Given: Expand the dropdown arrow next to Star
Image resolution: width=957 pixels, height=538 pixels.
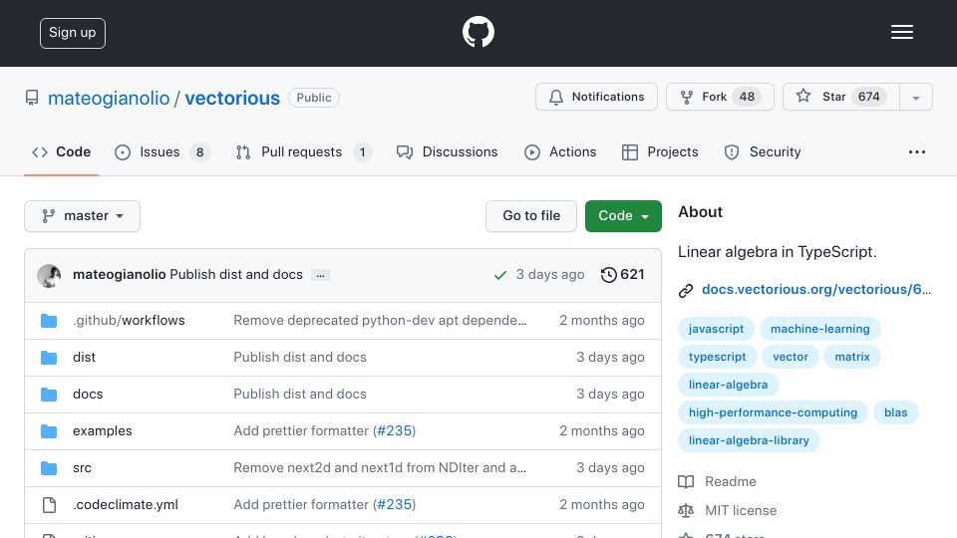Looking at the screenshot, I should point(915,98).
